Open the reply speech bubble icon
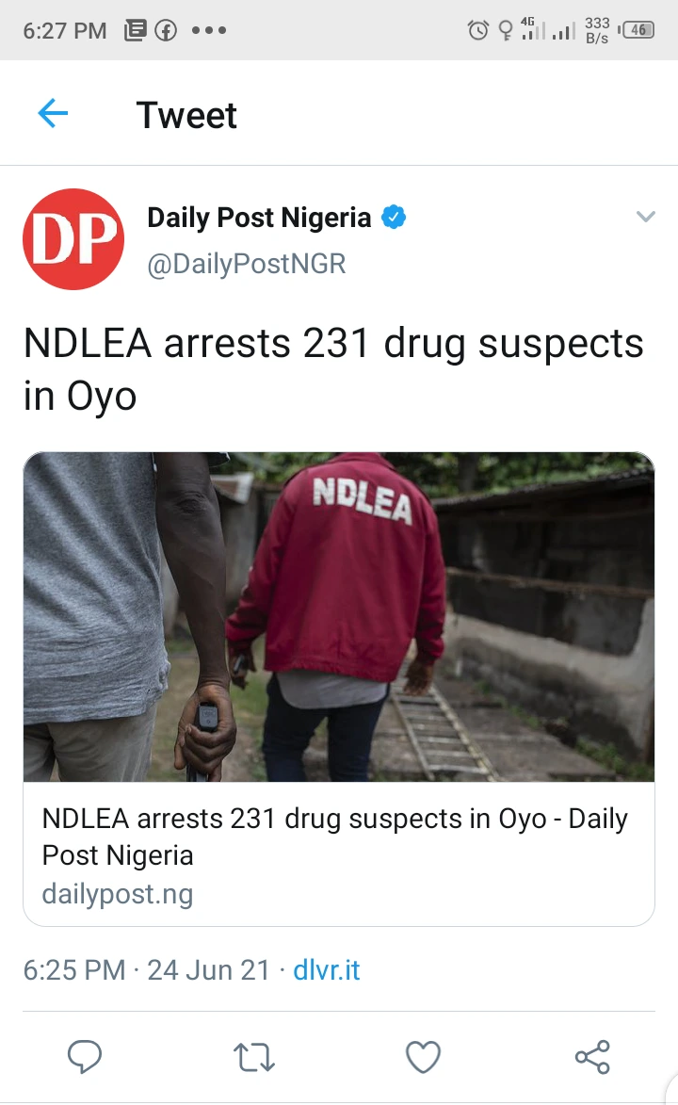This screenshot has width=678, height=1105. pyautogui.click(x=85, y=1056)
